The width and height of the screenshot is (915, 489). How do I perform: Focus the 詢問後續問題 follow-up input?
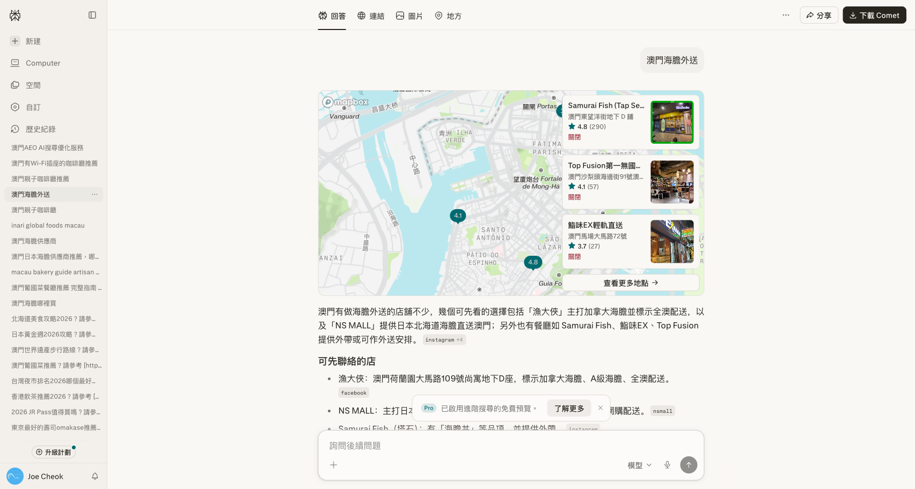[511, 446]
